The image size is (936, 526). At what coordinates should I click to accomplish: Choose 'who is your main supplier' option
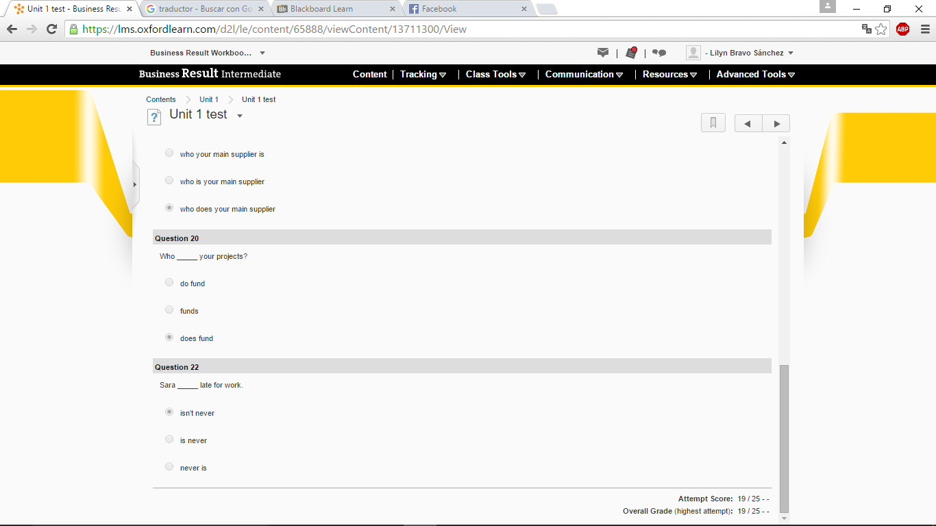pos(169,181)
